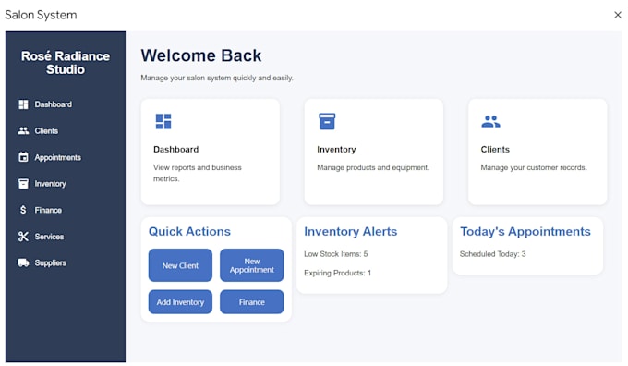
Task: Click the blue dashboard icon on Dashboard card
Action: 163,121
